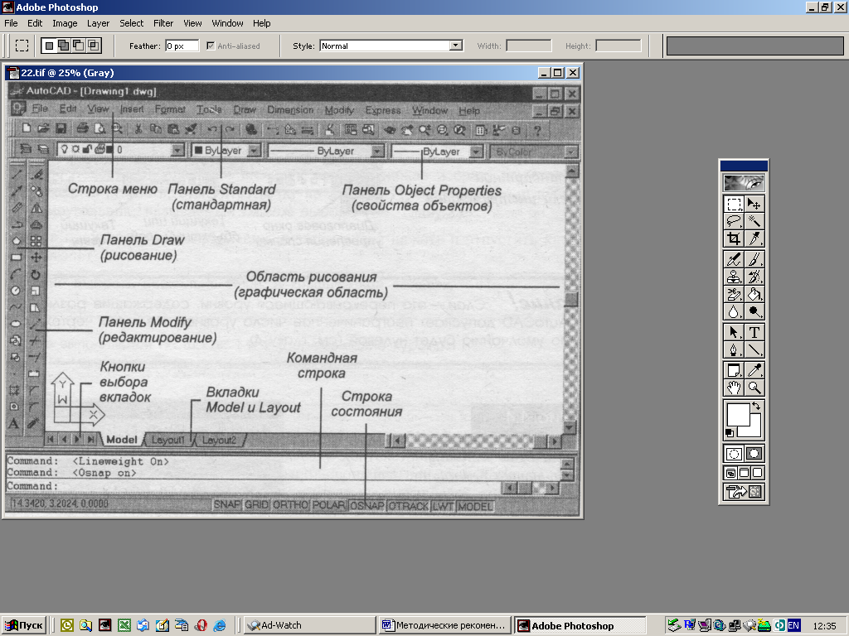The height and width of the screenshot is (636, 849).
Task: Select the Dodge tool
Action: pos(754,311)
